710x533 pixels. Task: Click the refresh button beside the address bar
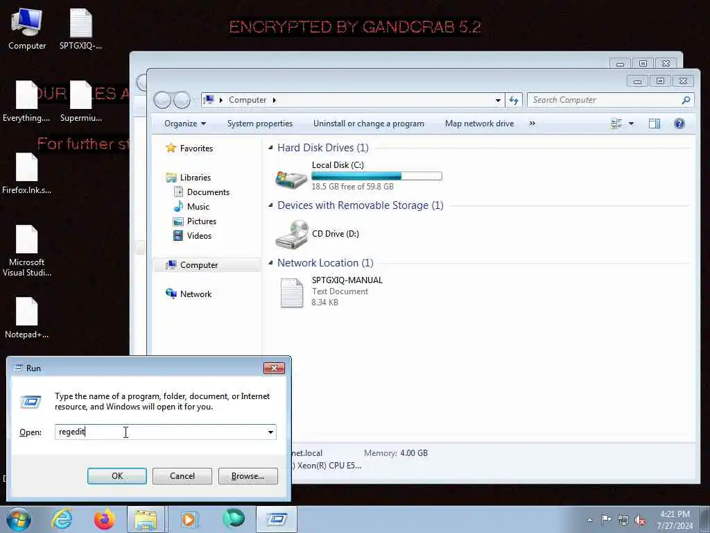pos(514,100)
